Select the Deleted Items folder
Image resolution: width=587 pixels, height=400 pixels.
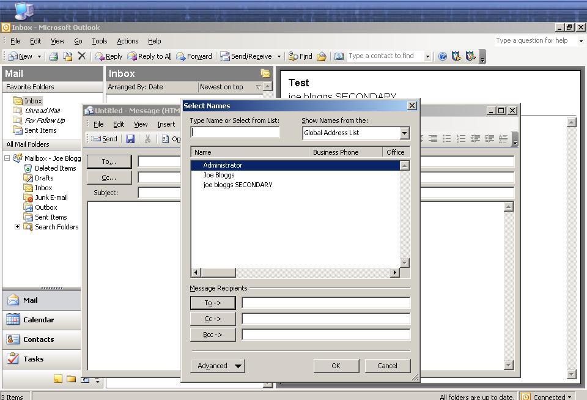coord(56,168)
